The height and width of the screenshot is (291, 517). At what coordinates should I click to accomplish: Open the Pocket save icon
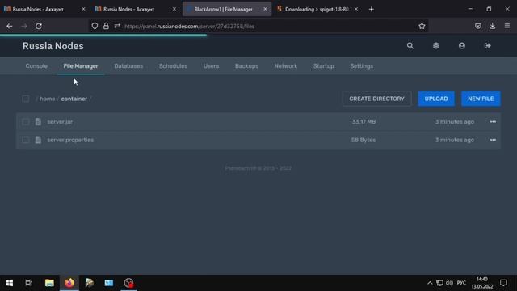pos(477,26)
